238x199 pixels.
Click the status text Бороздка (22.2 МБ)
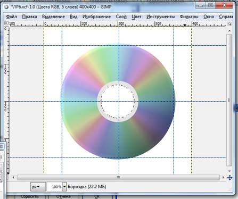coord(87,187)
